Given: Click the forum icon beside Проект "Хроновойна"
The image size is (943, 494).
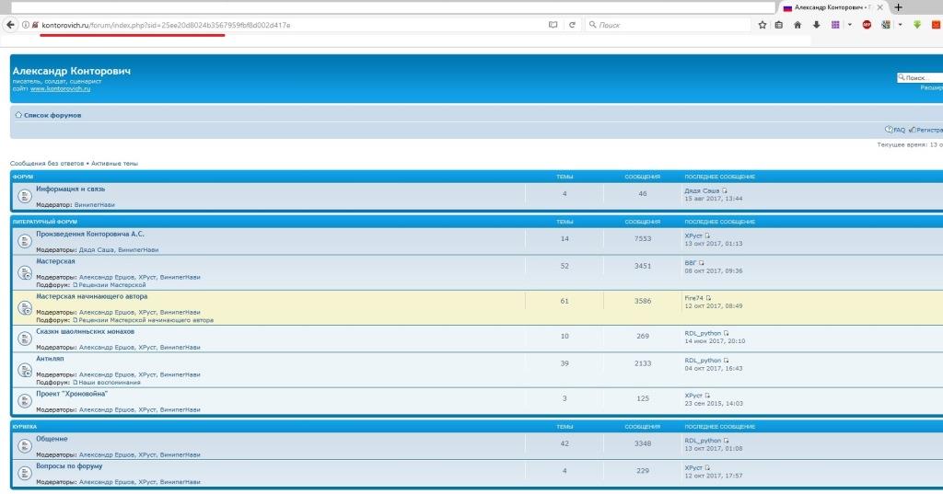Looking at the screenshot, I should (25, 401).
